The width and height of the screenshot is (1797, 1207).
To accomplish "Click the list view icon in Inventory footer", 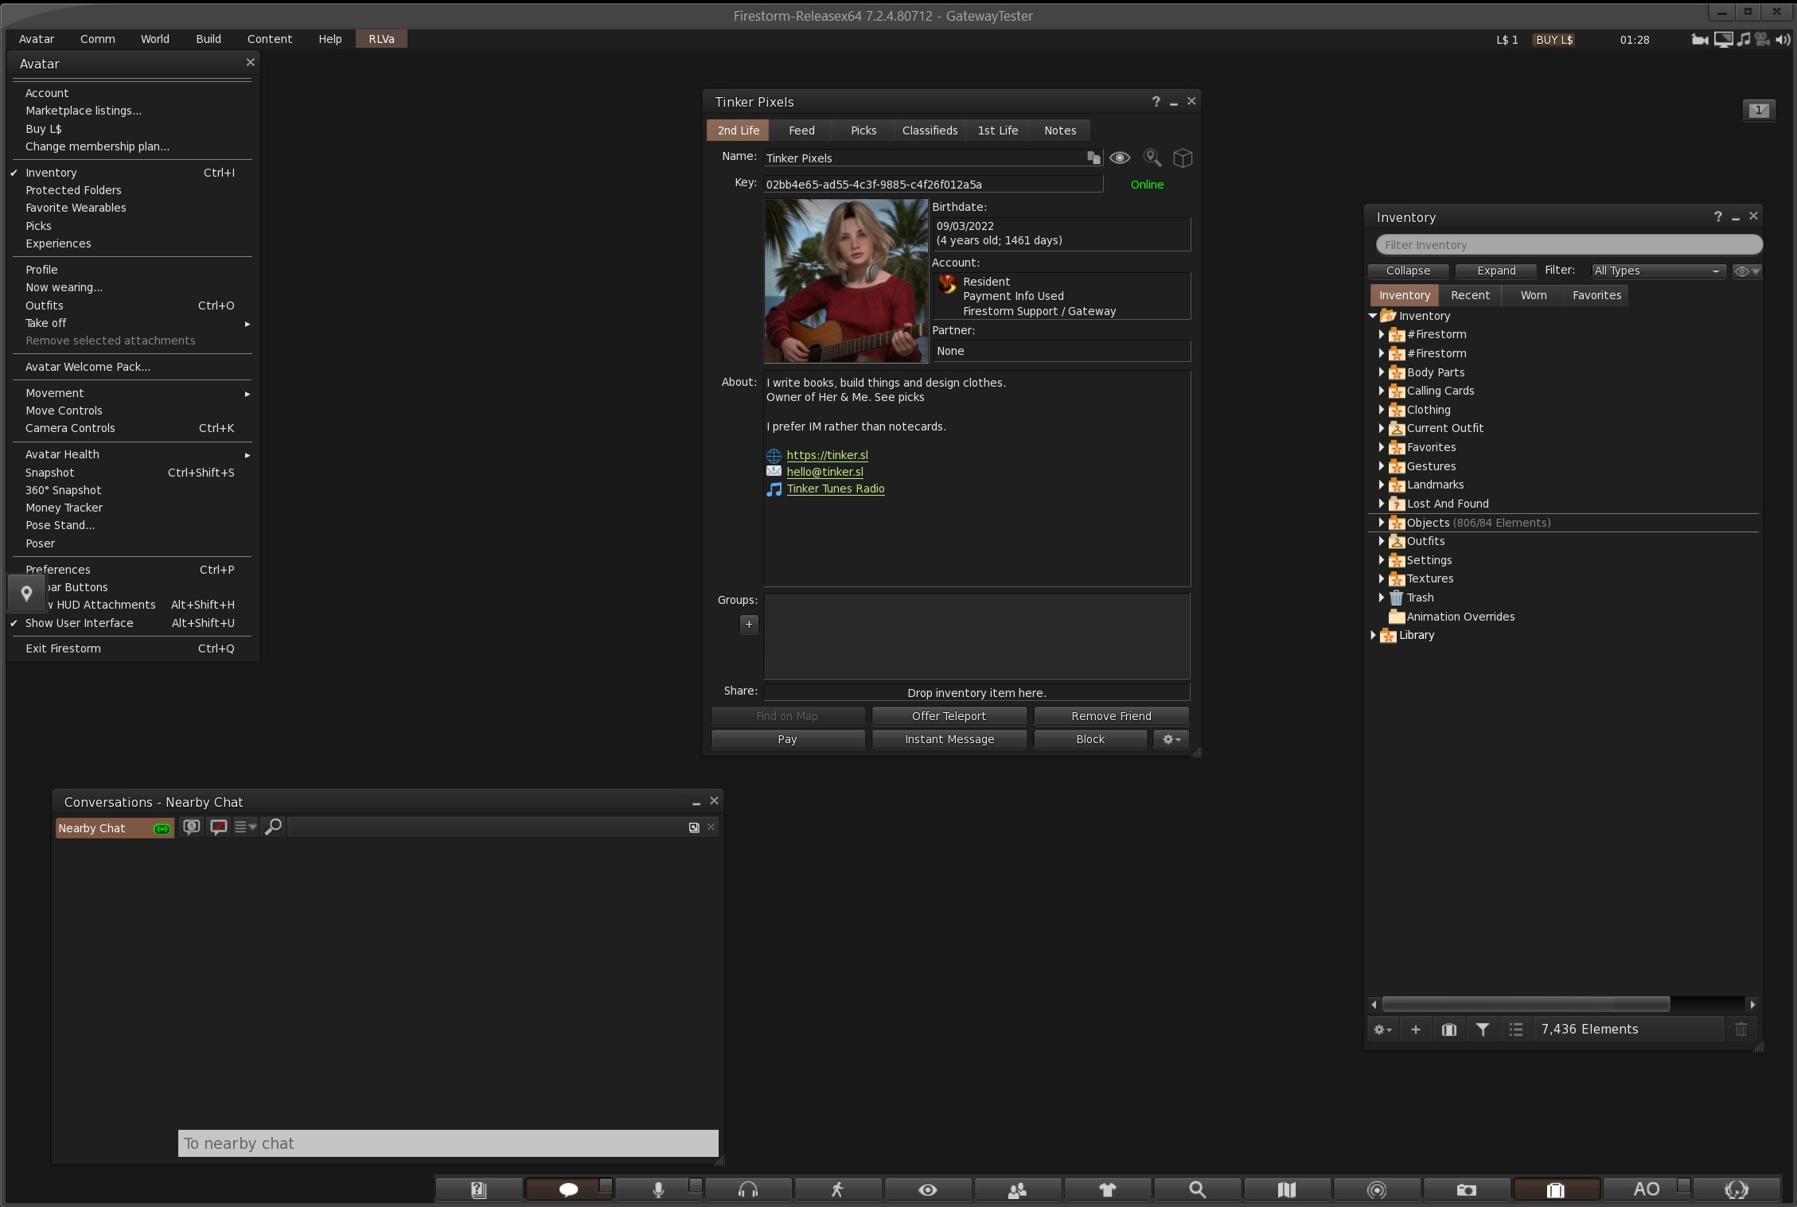I will tap(1516, 1029).
